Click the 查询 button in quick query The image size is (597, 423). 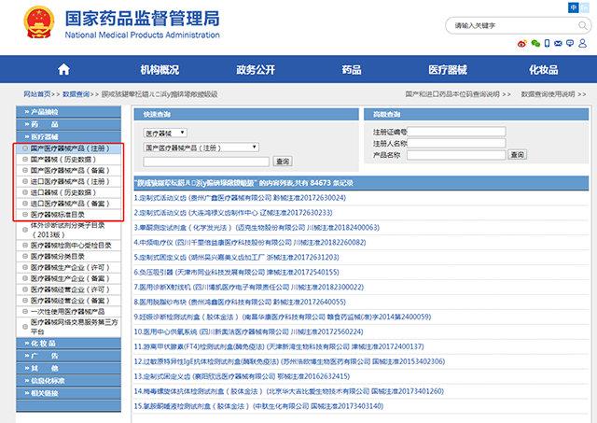283,162
